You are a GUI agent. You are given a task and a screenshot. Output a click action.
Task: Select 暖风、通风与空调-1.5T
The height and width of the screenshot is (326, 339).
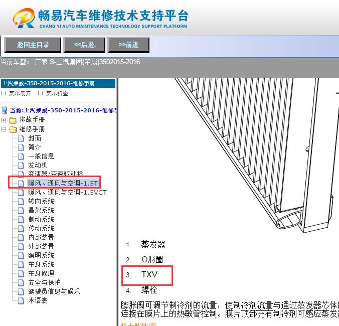pos(63,184)
